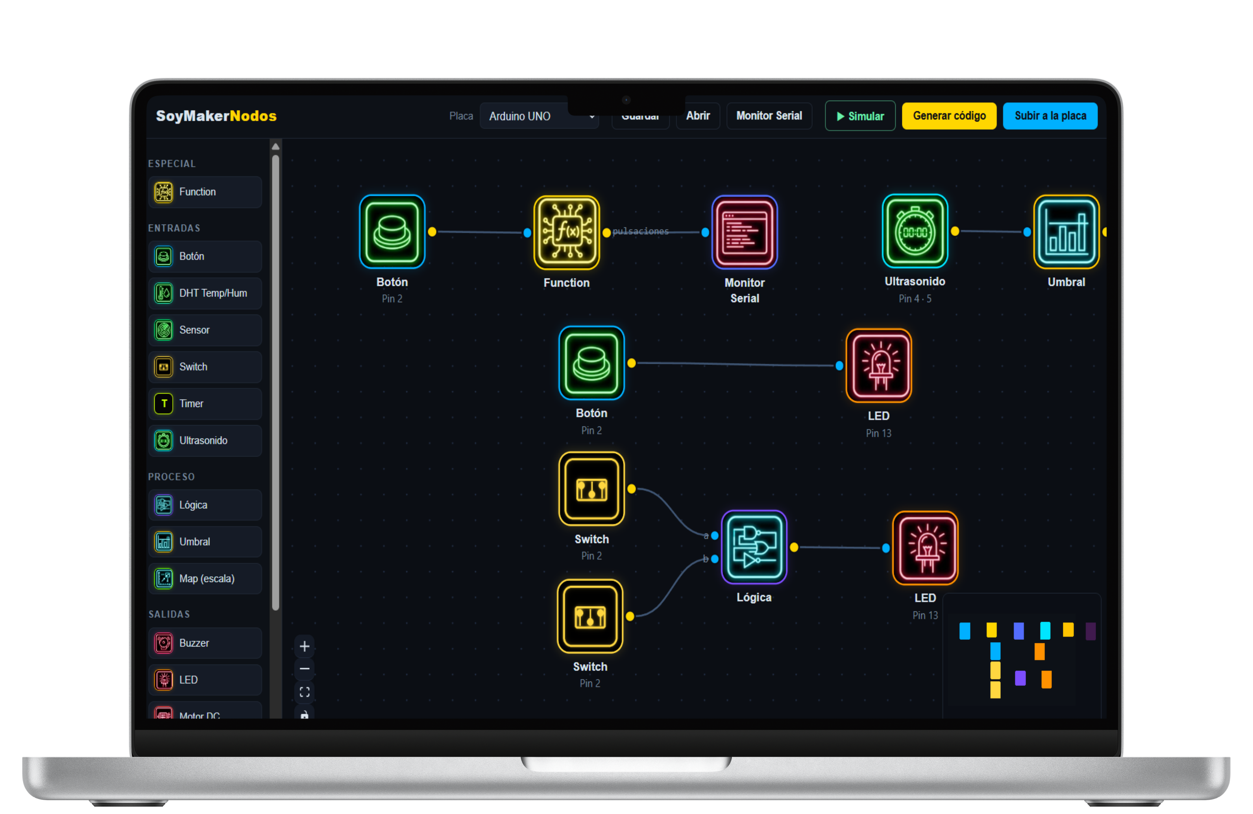Click the Lógica node input port 'a'
This screenshot has height=814, width=1253.
[714, 536]
